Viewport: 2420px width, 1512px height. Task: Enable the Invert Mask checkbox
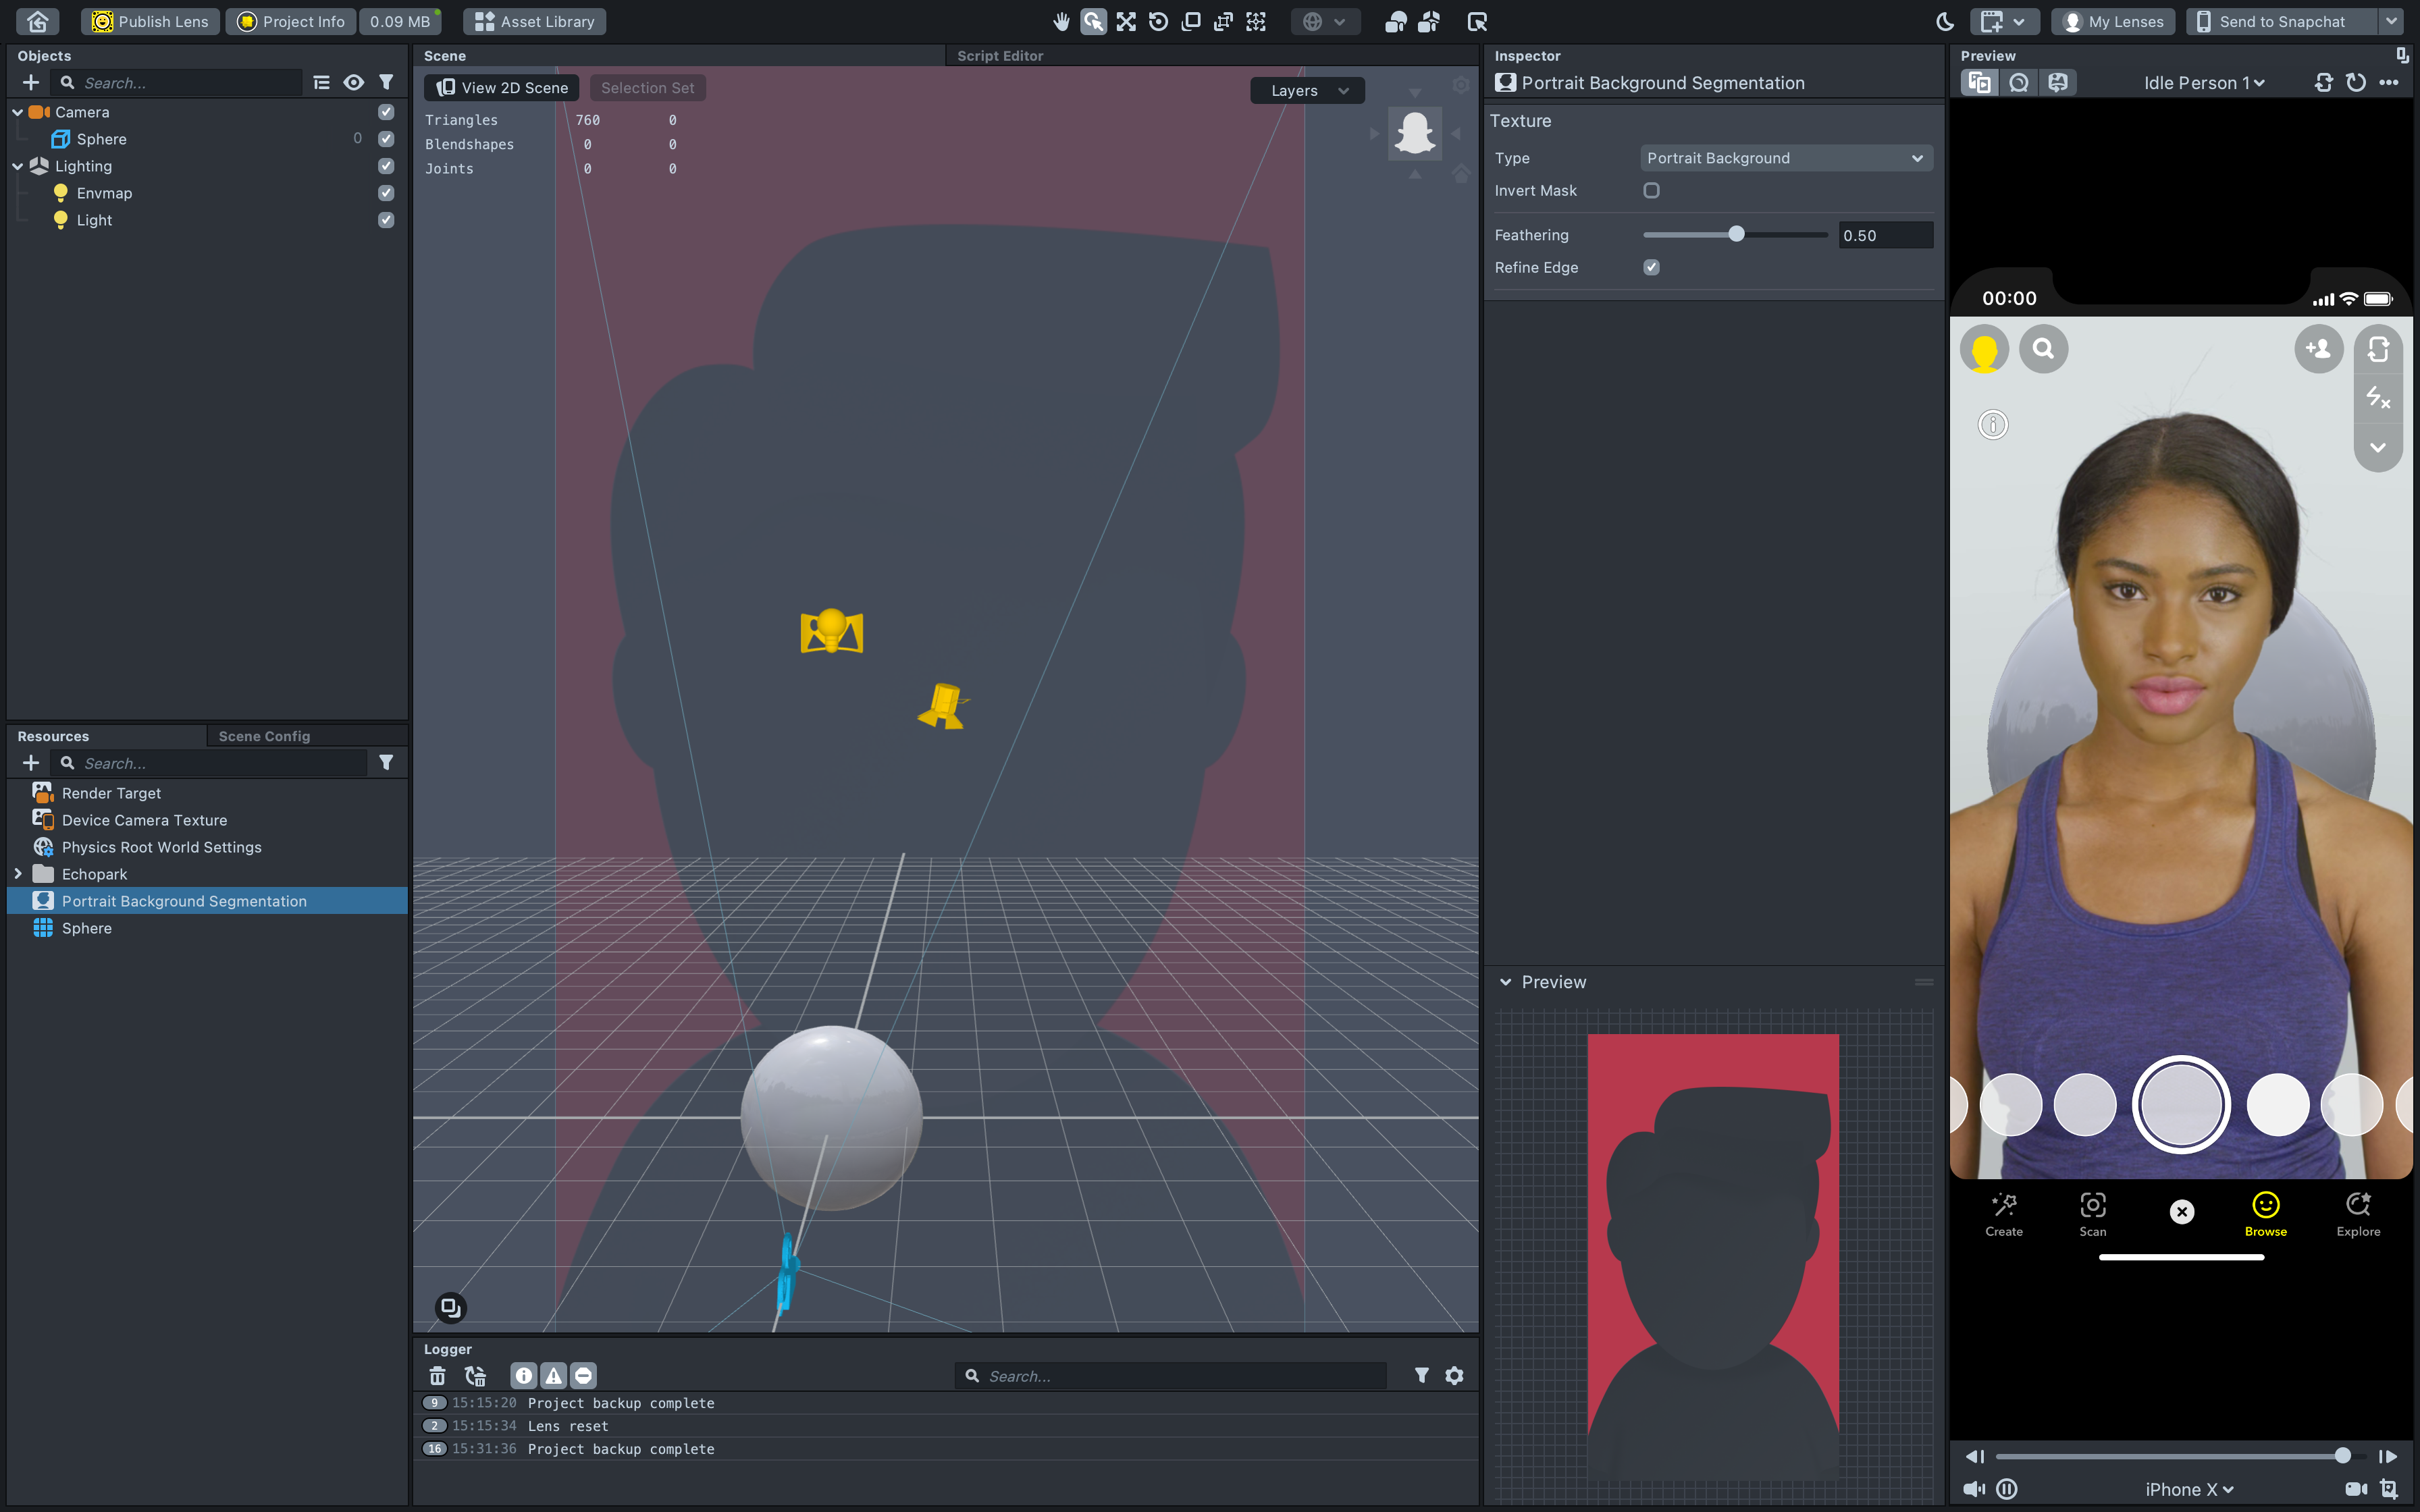pyautogui.click(x=1651, y=190)
